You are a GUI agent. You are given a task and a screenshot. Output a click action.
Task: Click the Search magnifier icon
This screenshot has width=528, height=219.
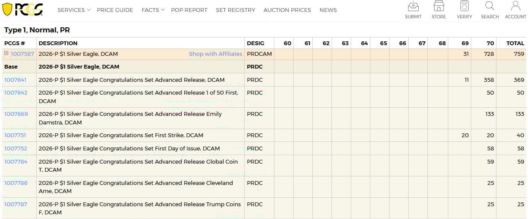490,6
